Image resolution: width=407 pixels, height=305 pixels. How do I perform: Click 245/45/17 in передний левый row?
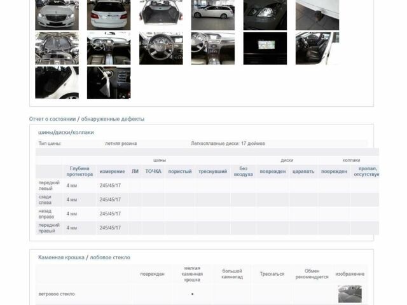tap(110, 186)
